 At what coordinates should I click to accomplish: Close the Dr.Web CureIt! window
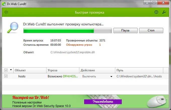pos(163,3)
